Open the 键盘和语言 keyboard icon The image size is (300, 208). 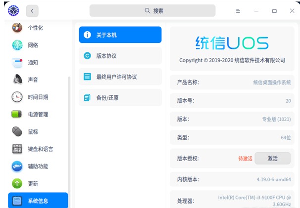[x=17, y=149]
